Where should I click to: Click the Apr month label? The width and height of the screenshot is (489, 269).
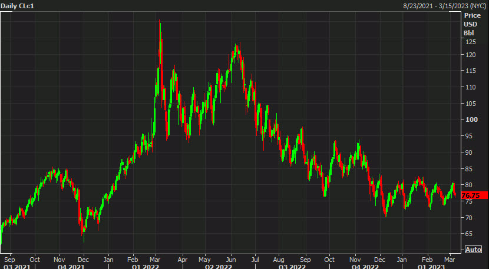pyautogui.click(x=183, y=260)
